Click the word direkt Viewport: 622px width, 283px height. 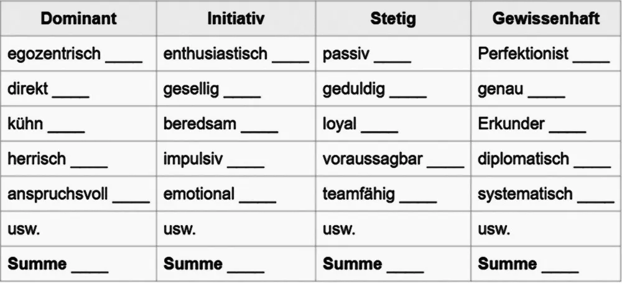(x=27, y=89)
